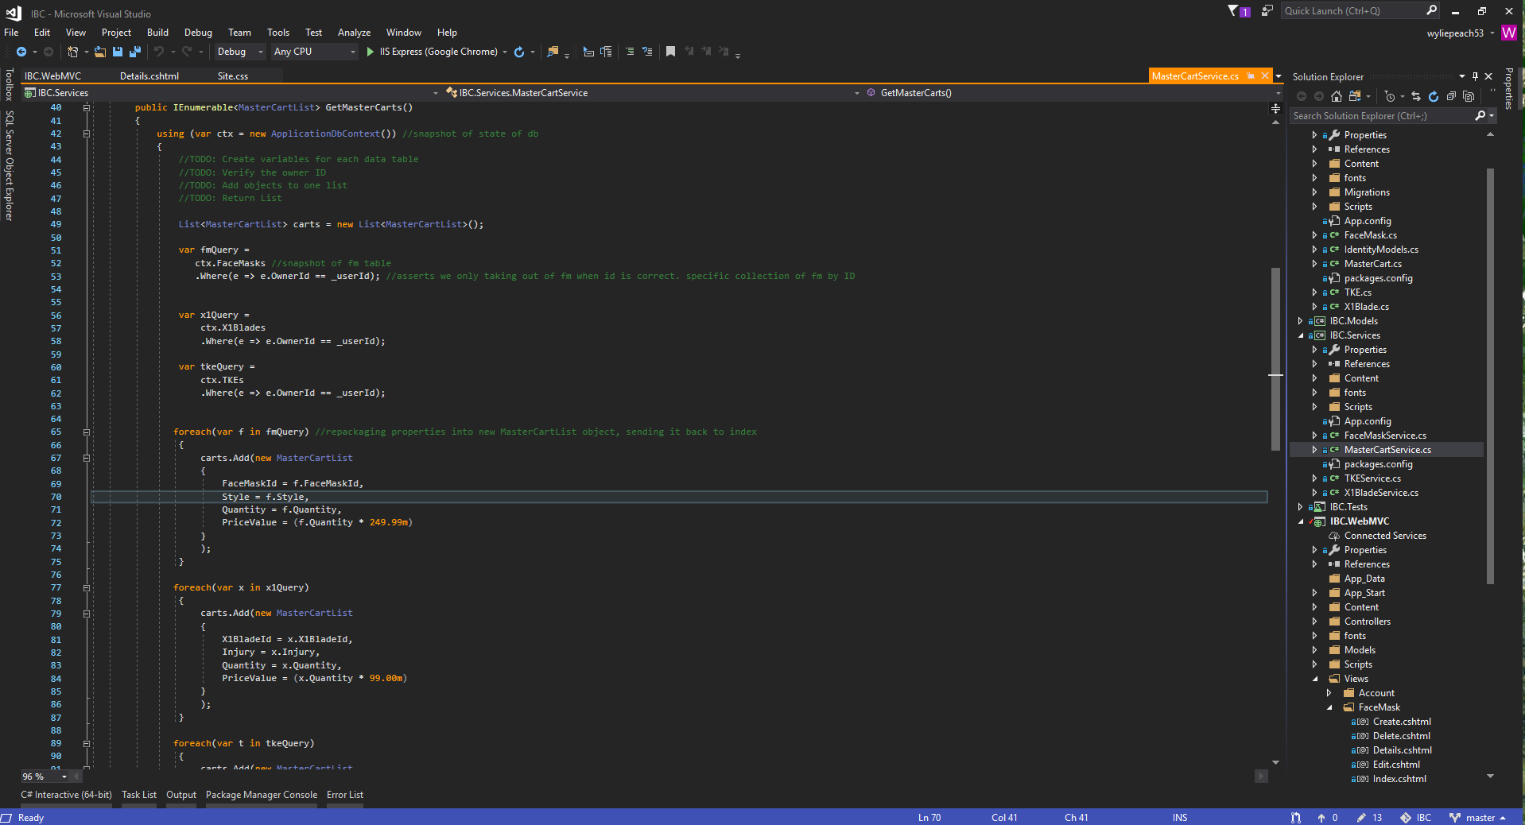Click the wyliepeach53 account name
The image size is (1525, 825).
[x=1455, y=33]
